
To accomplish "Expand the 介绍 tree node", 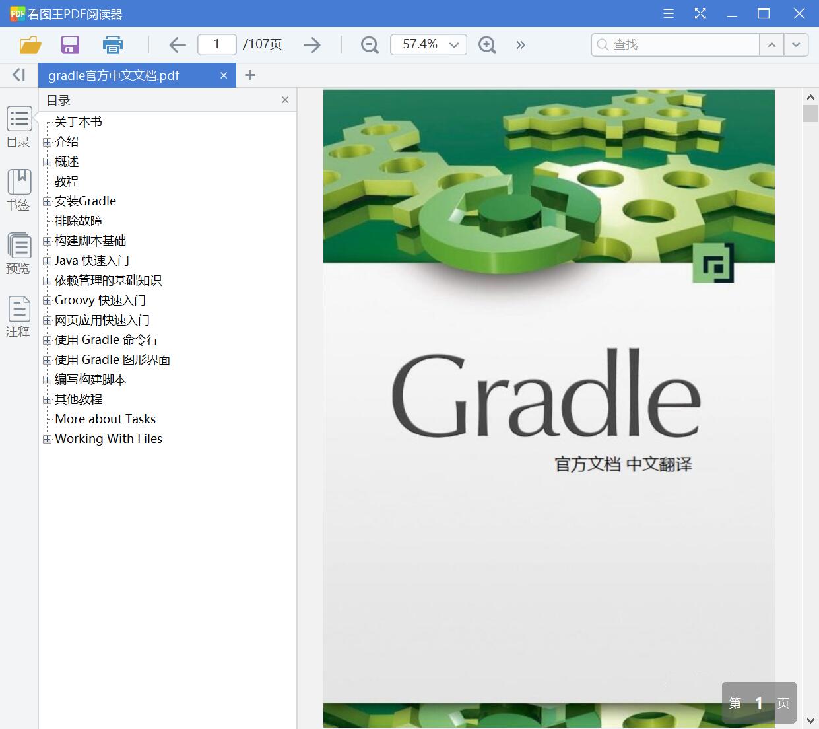I will (47, 142).
